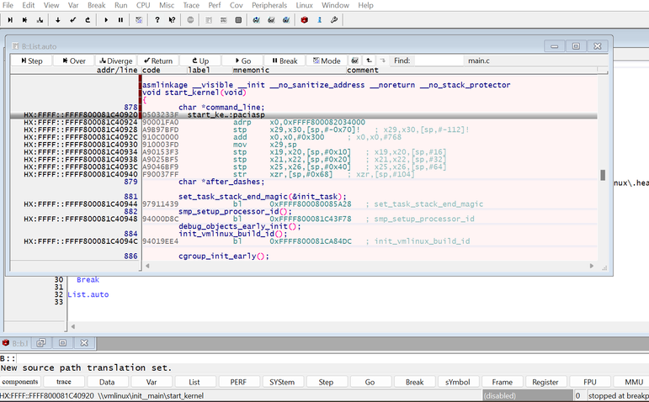The image size is (649, 402).
Task: Click the pause Break icon in main toolbar
Action: [x=120, y=20]
